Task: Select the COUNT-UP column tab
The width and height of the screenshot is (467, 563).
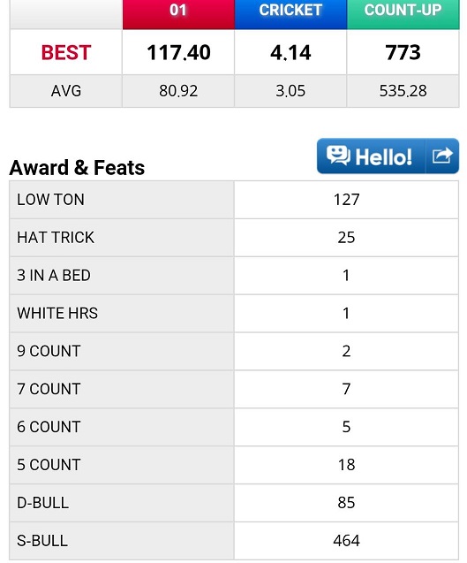Action: coord(403,14)
